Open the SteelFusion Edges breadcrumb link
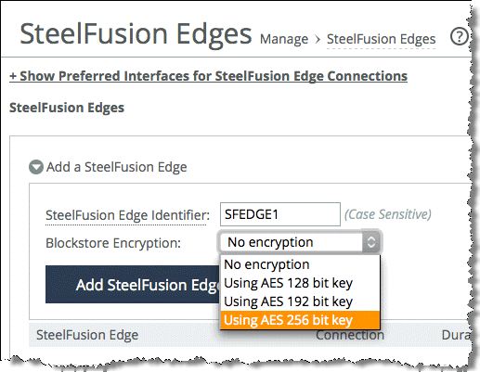480x372 pixels. 381,39
